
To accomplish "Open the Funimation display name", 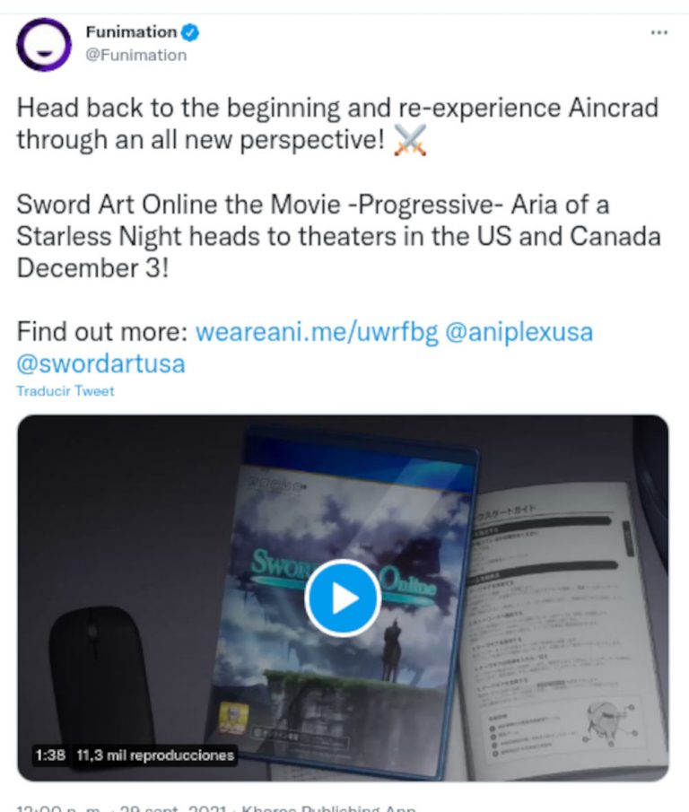I will (132, 32).
